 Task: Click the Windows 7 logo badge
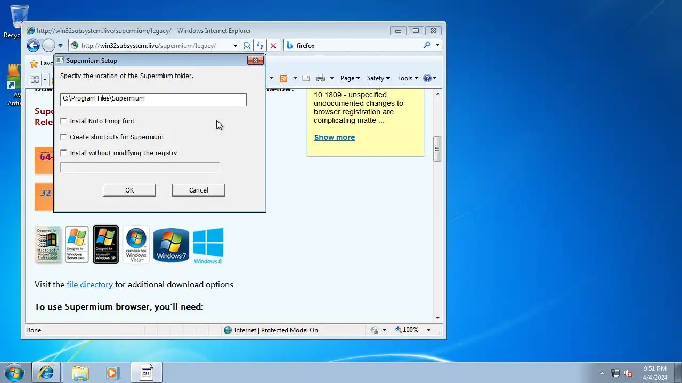(x=171, y=245)
